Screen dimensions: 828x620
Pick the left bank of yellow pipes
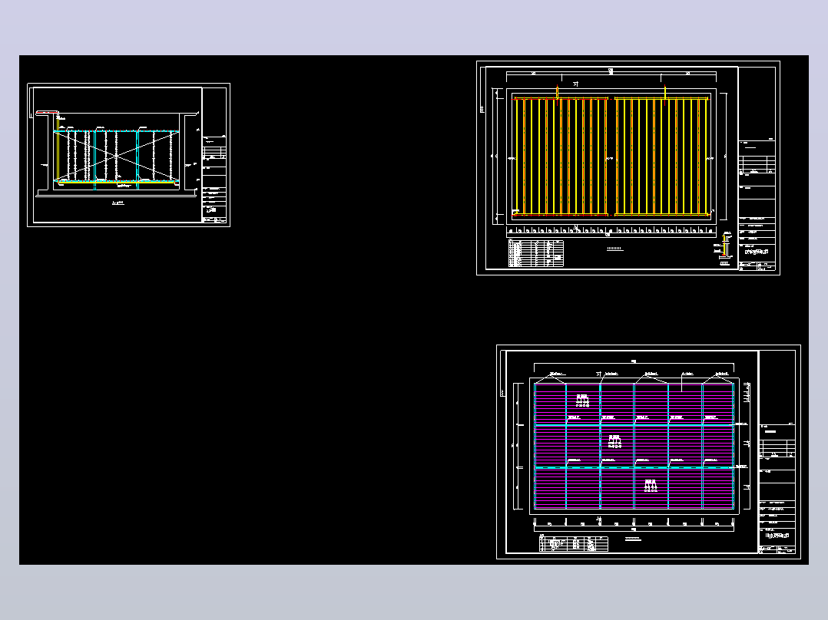click(560, 157)
